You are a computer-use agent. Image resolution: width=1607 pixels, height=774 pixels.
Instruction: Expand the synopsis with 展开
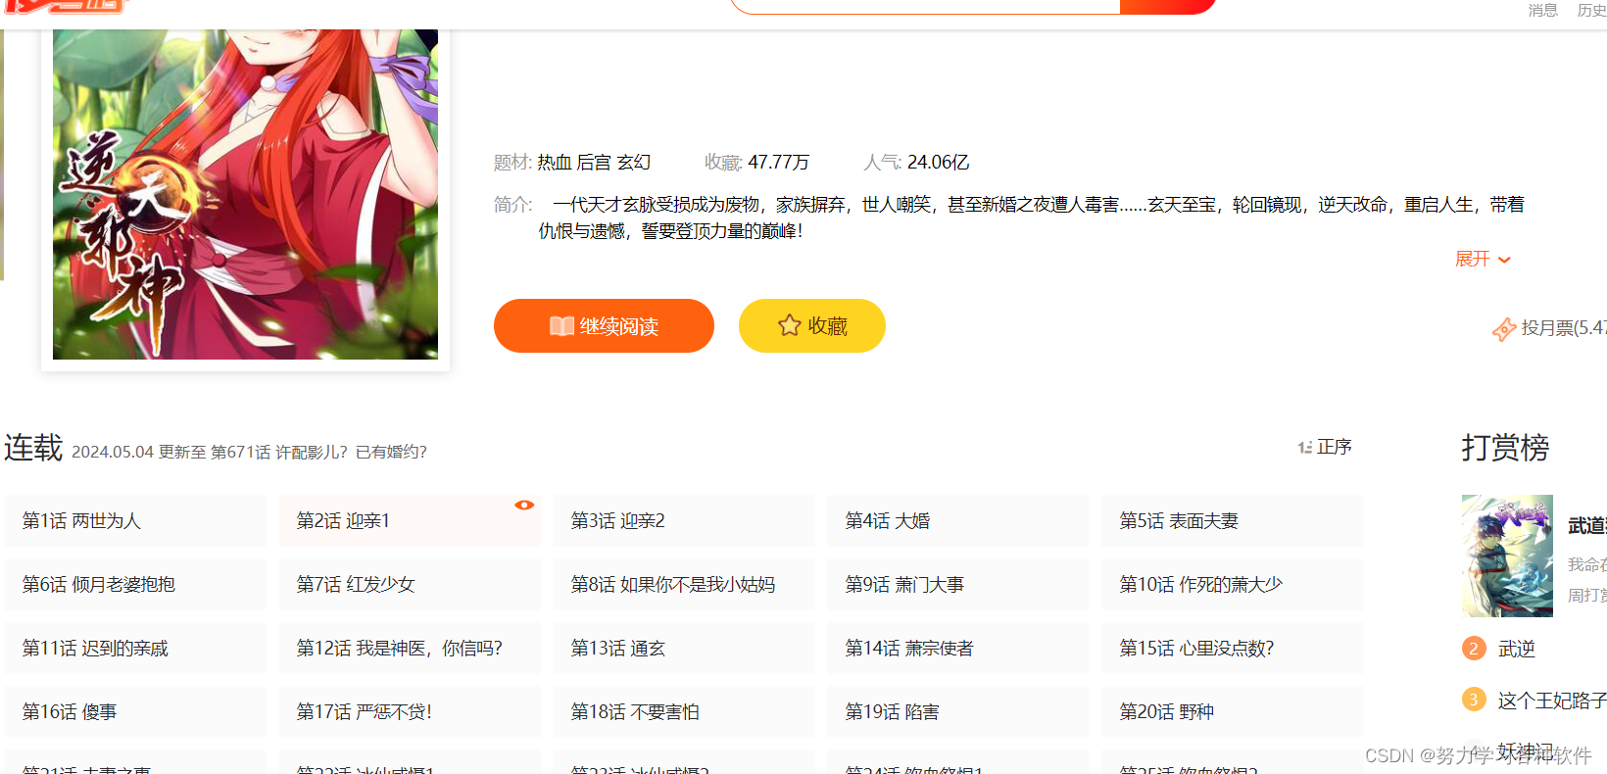coord(1483,259)
